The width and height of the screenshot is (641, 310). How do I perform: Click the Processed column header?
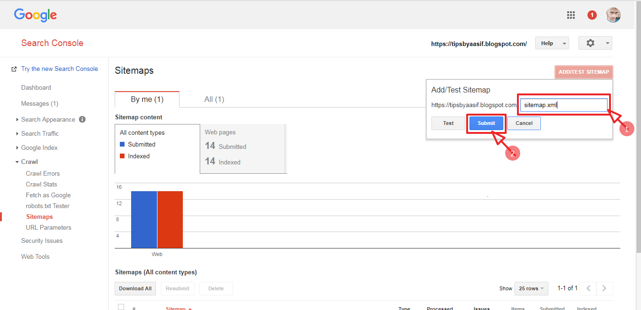[439, 308]
